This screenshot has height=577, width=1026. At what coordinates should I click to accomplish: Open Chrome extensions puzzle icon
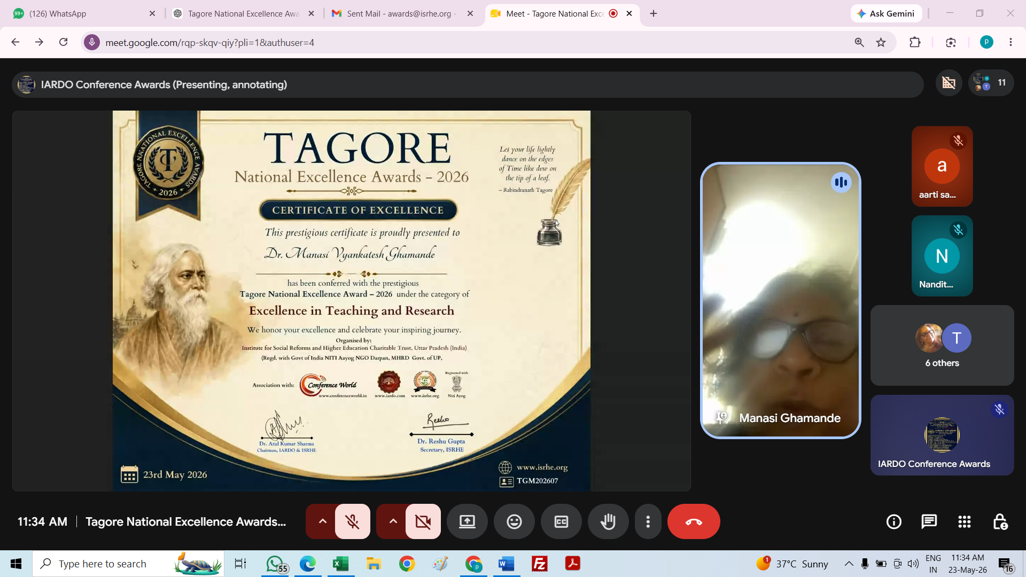tap(915, 42)
